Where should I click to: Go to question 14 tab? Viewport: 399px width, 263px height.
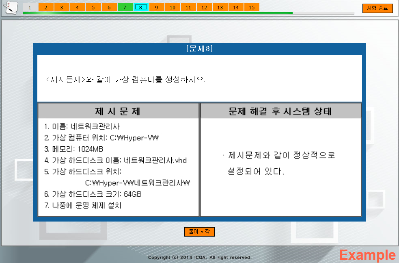point(236,7)
